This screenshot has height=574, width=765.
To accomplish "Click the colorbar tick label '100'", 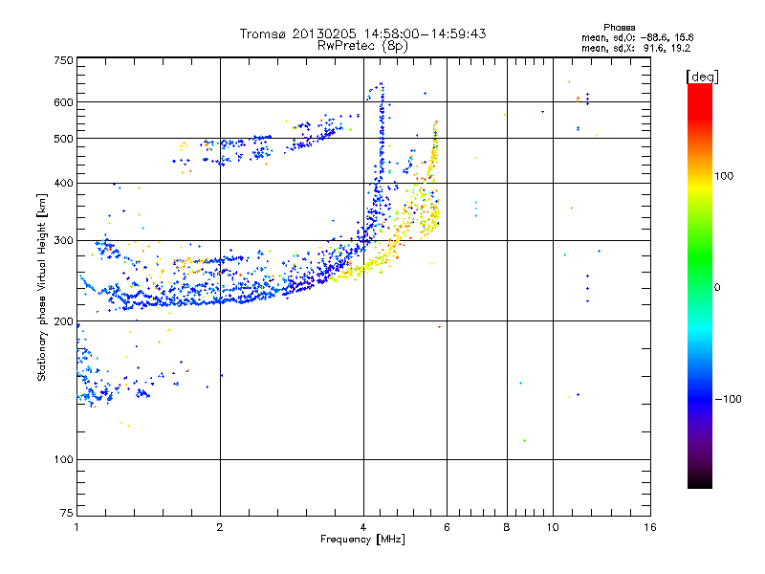I will [724, 176].
